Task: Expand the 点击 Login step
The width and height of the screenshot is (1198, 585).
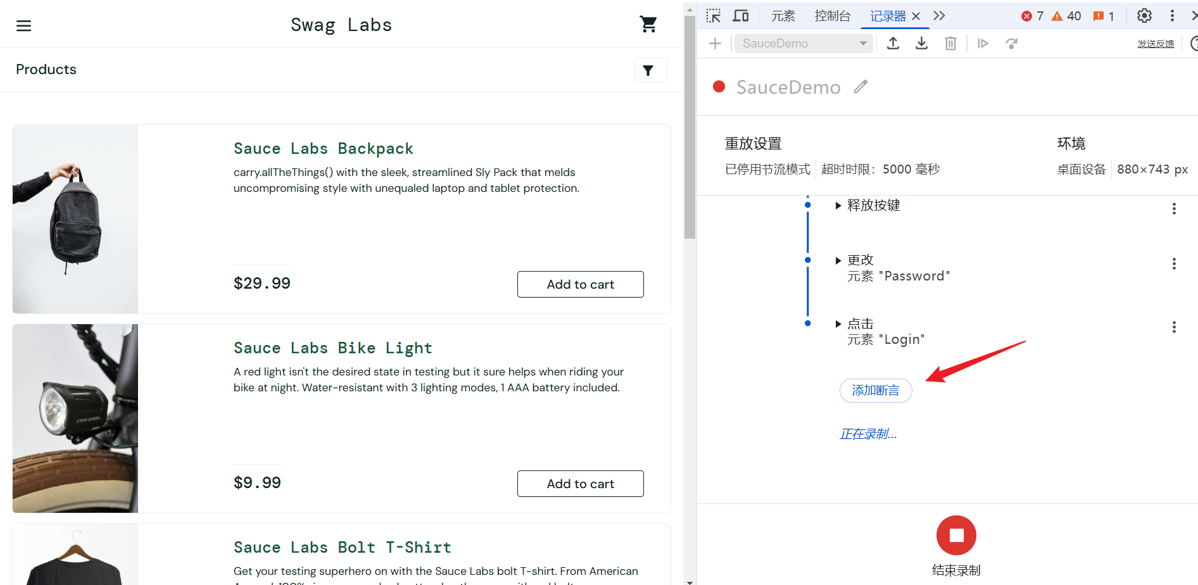Action: click(x=838, y=324)
